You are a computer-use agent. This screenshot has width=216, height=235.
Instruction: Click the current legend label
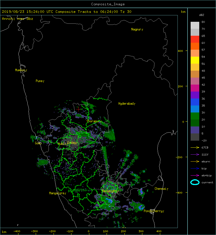[x=207, y=183]
